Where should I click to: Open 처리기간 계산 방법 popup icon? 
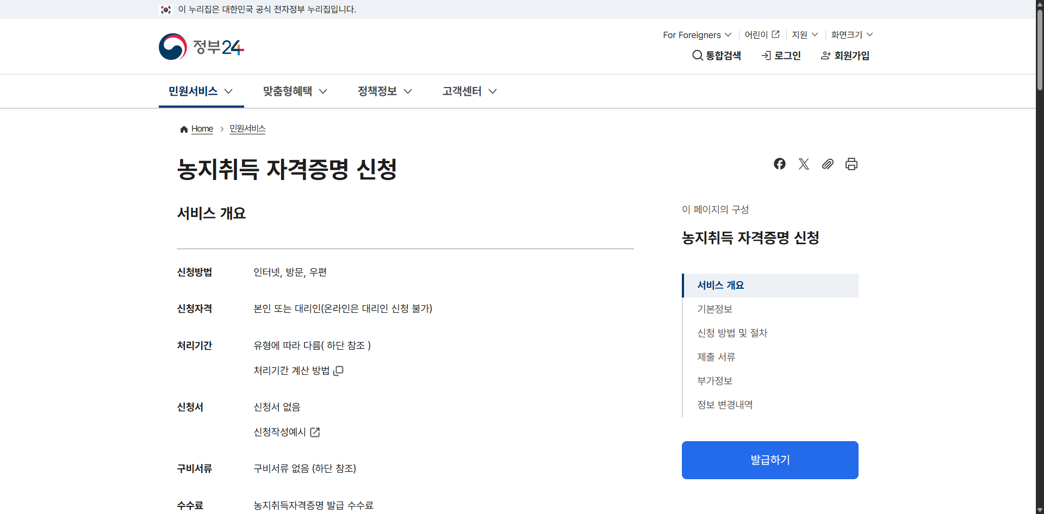[339, 370]
